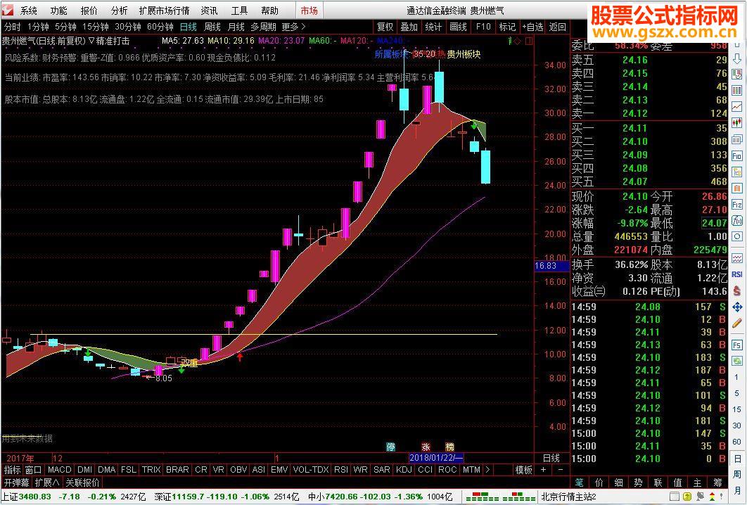Select the 市场 tab in the title bar

tap(309, 10)
